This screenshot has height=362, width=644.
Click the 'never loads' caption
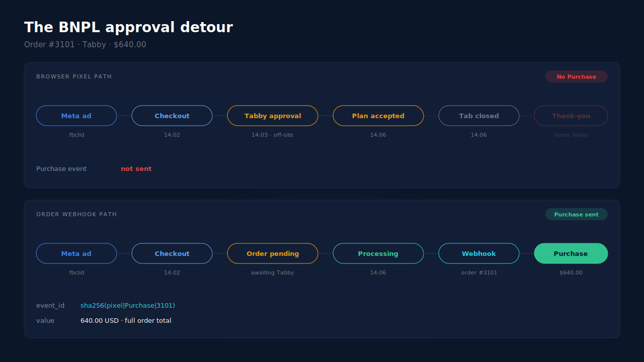pos(571,135)
